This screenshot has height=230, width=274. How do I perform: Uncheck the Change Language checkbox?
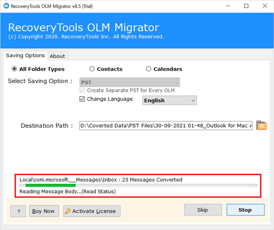(82, 99)
